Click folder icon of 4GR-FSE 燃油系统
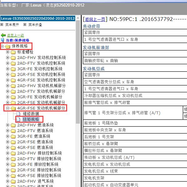This screenshot has height=187, width=187. pos(13,148)
